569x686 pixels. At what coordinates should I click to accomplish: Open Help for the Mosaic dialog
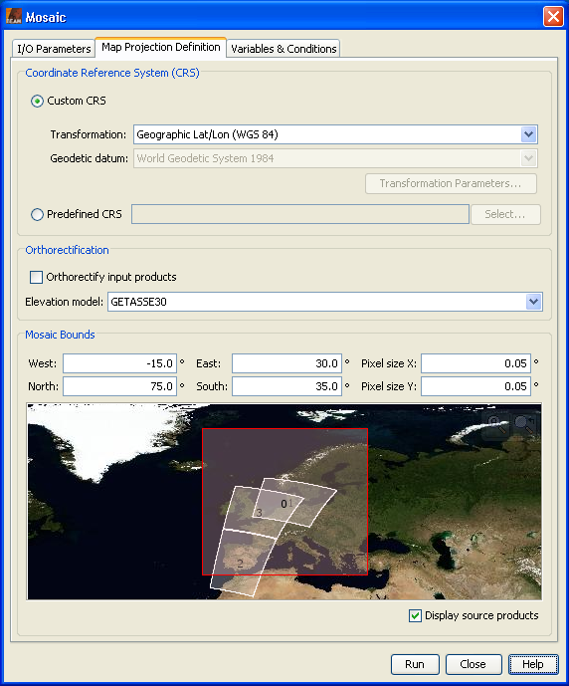click(x=533, y=664)
